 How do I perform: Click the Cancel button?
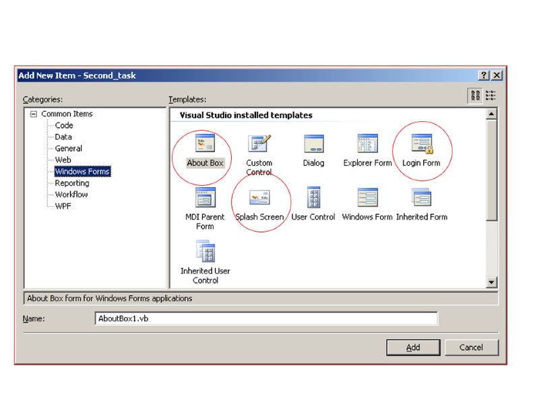[471, 347]
